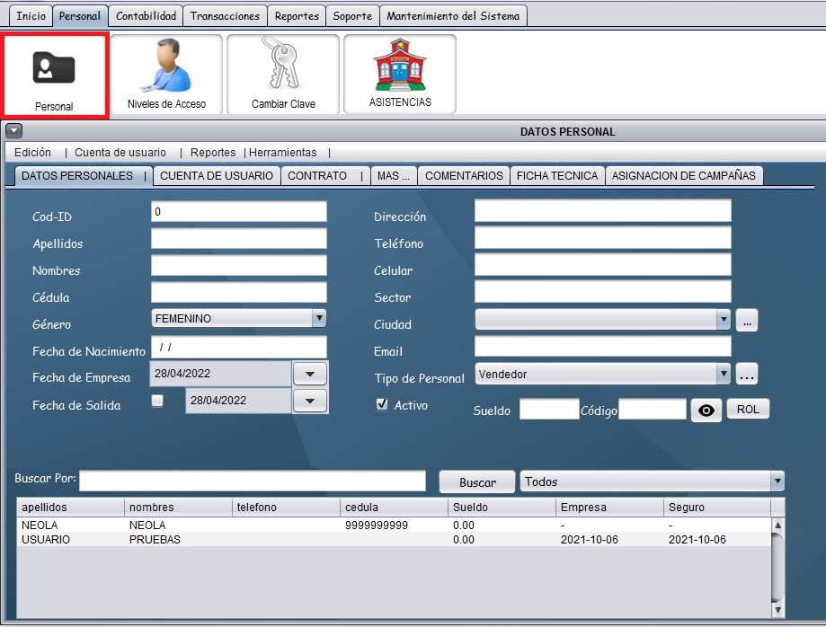Screen dimensions: 826x627
Task: Click the ellipsis button next to Tipo de Personal
Action: click(x=747, y=374)
